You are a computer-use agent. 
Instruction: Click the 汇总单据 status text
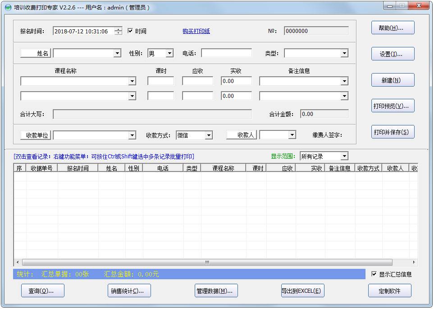[65, 274]
